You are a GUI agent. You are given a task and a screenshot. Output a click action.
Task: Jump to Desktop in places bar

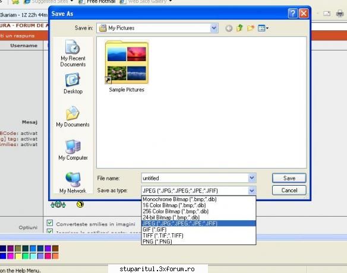[x=73, y=83]
